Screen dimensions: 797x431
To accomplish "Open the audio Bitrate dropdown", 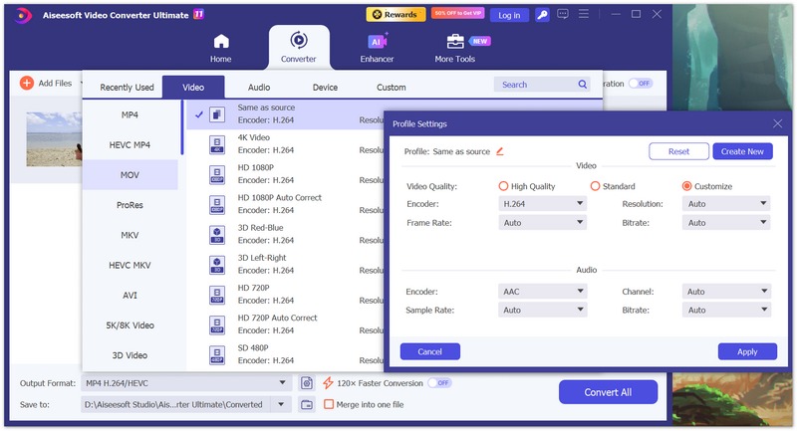I will pyautogui.click(x=726, y=310).
